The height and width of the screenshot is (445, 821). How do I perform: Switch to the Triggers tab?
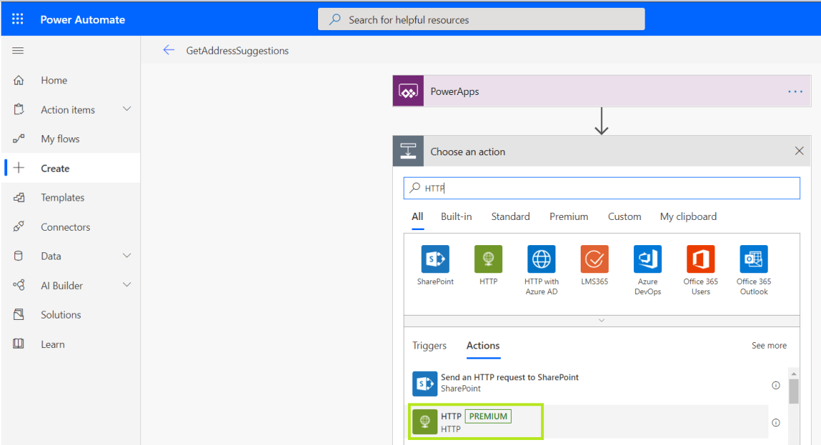tap(430, 346)
